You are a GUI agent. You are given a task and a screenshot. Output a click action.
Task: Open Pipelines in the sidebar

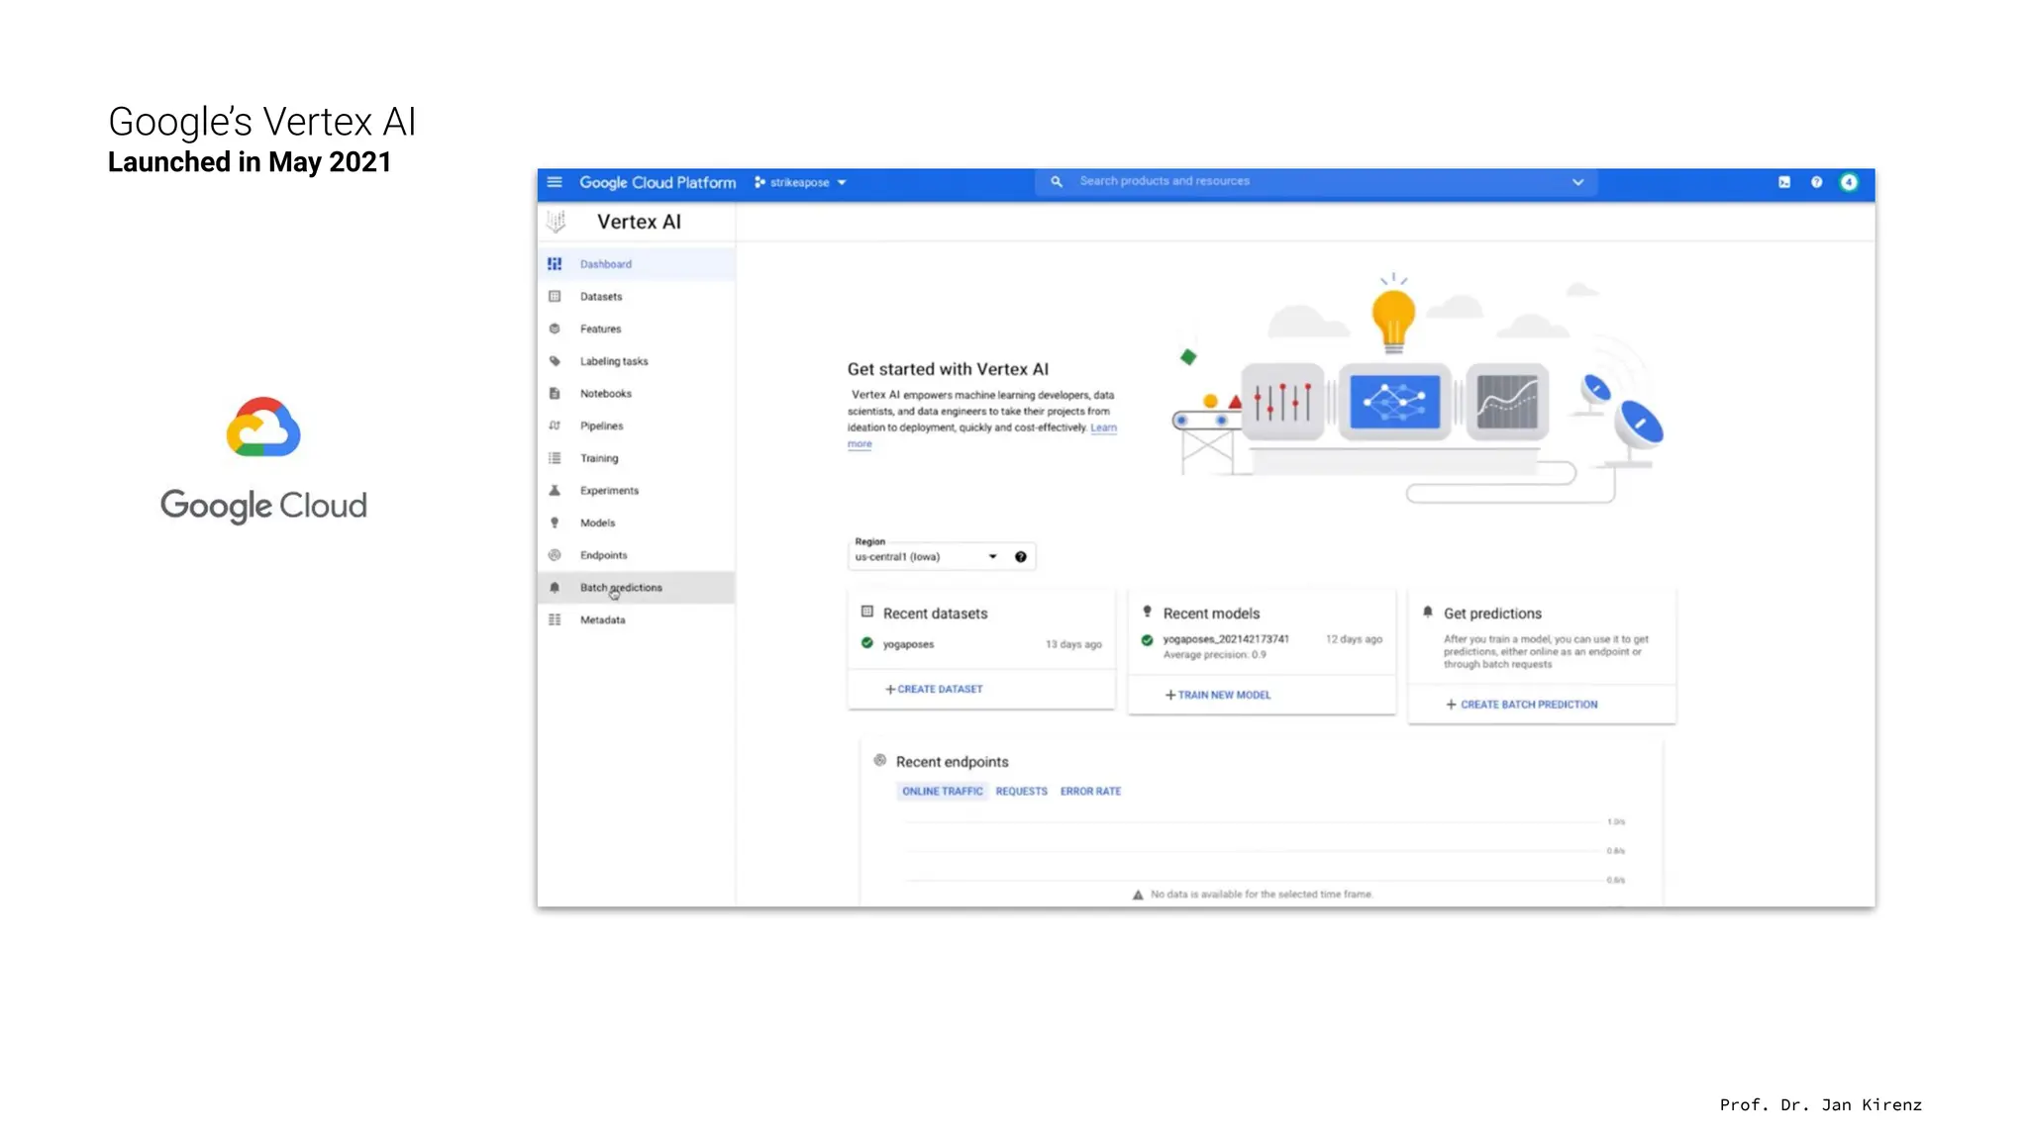(601, 427)
